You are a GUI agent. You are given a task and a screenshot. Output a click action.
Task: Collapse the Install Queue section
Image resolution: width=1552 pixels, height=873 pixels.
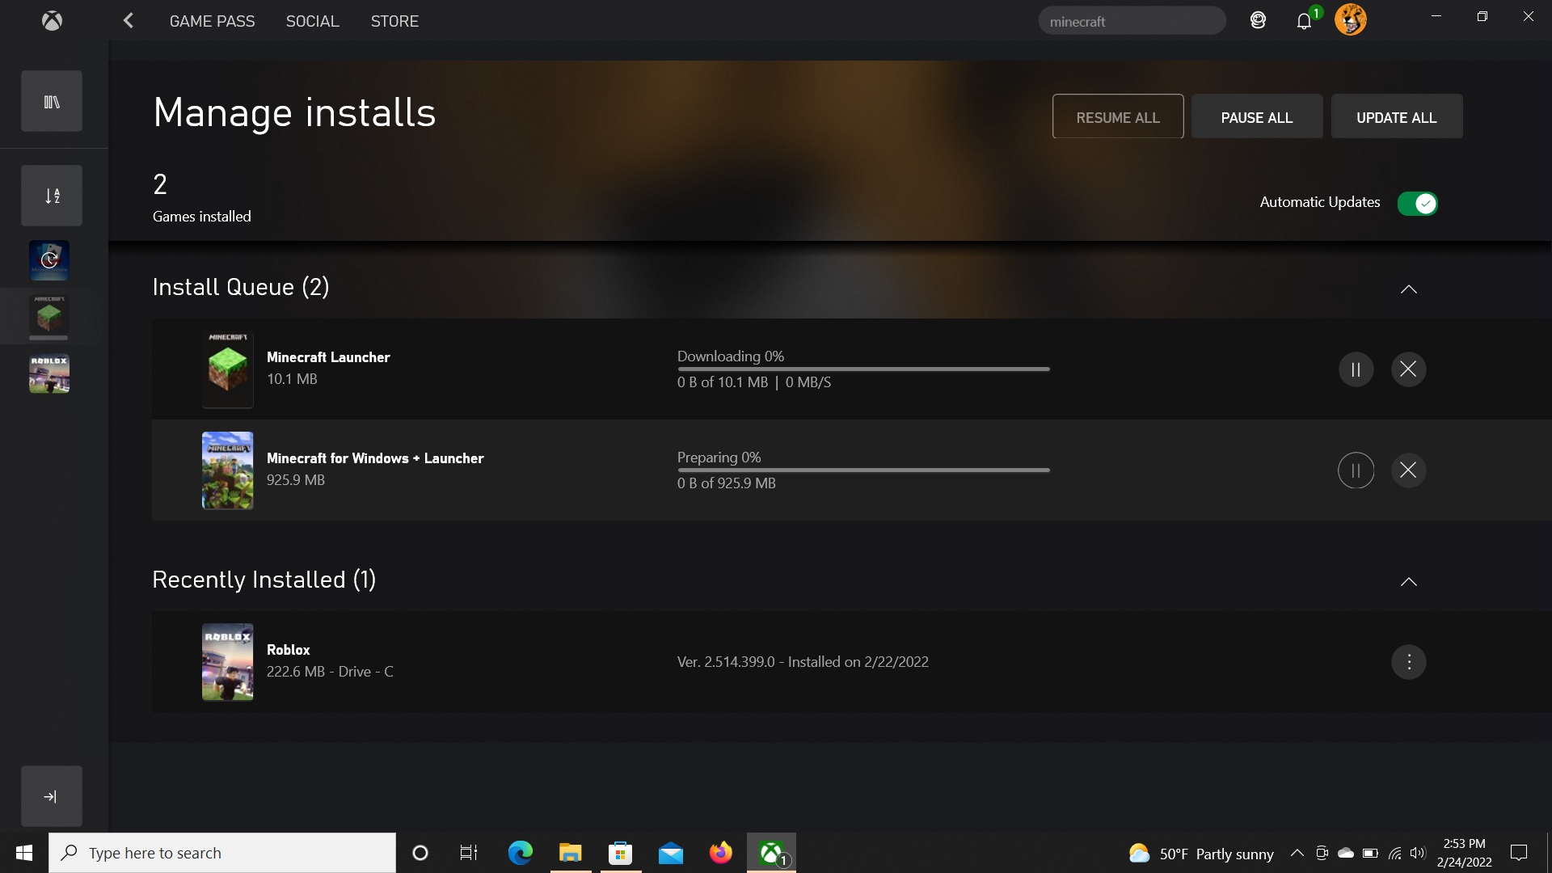[1408, 289]
